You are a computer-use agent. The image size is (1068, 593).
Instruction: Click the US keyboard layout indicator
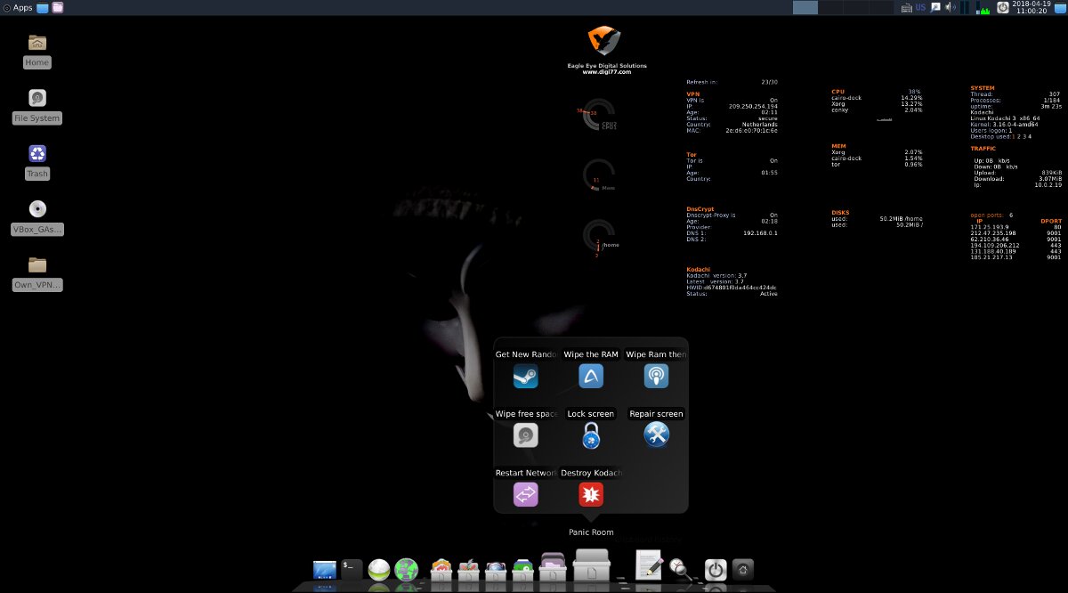[x=920, y=7]
